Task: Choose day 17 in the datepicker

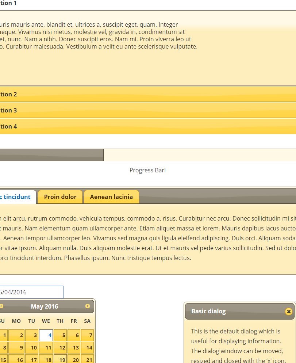Action: pyautogui.click(x=32, y=359)
